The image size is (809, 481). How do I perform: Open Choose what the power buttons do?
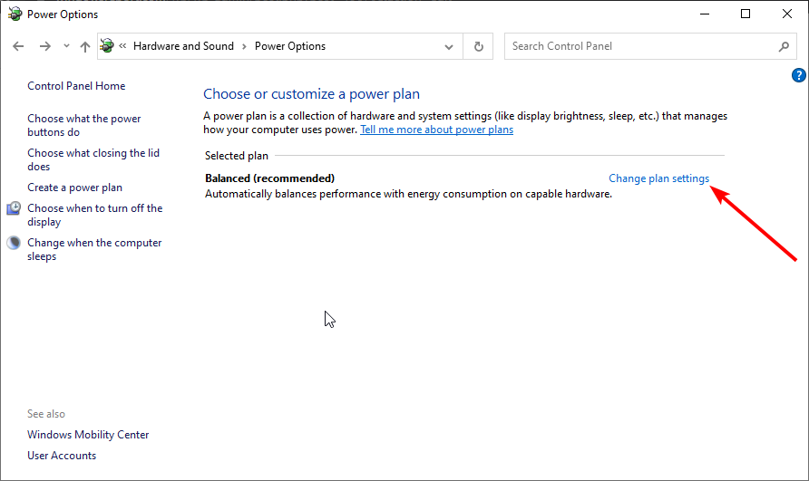click(x=84, y=125)
